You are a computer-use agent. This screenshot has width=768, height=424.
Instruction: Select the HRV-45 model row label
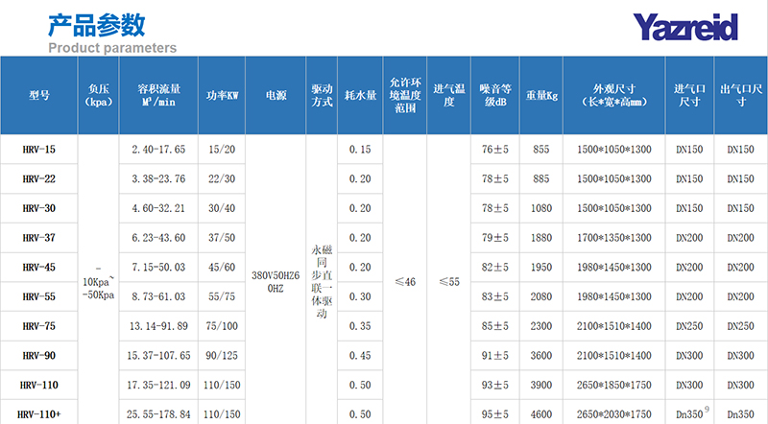point(39,268)
